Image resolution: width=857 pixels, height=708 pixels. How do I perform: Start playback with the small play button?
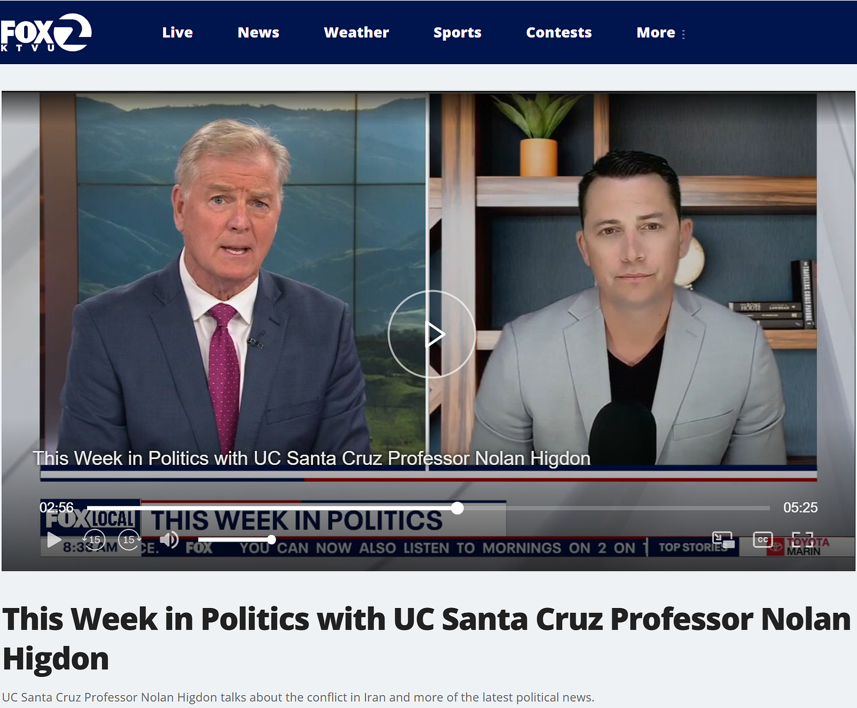(x=54, y=540)
